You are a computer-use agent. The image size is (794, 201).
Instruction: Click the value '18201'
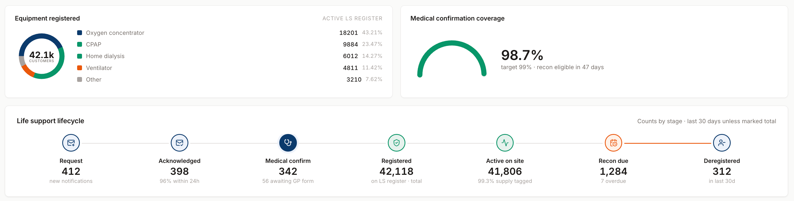click(349, 33)
